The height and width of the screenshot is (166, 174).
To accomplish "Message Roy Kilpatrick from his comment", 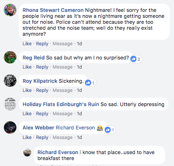I will tap(62, 90).
